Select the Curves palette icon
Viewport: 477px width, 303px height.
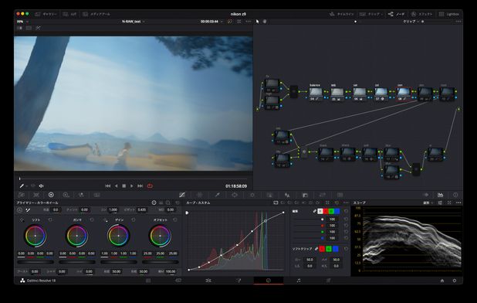182,195
